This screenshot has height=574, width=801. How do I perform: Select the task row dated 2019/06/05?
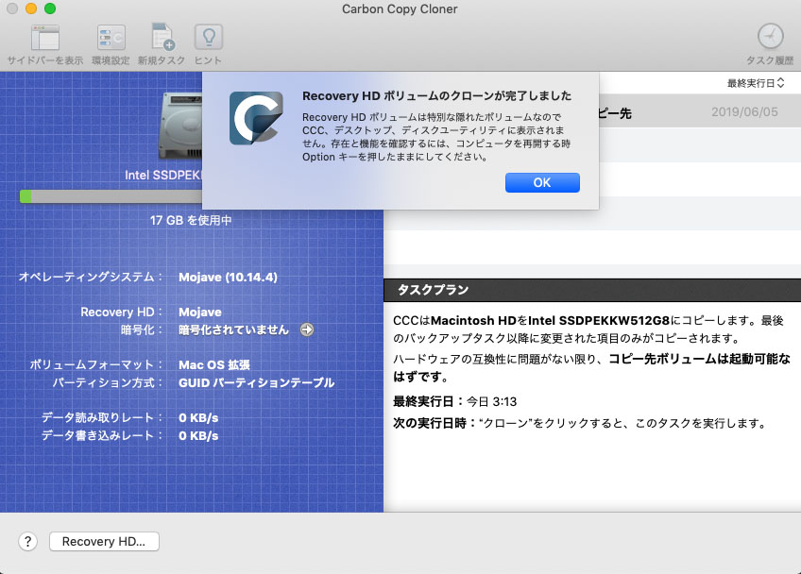[x=699, y=111]
